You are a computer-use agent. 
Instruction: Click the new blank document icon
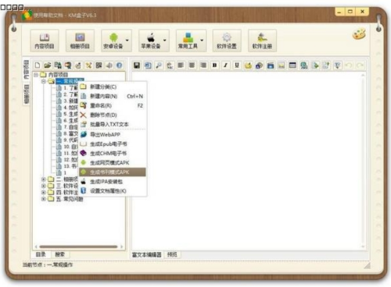tap(38, 66)
